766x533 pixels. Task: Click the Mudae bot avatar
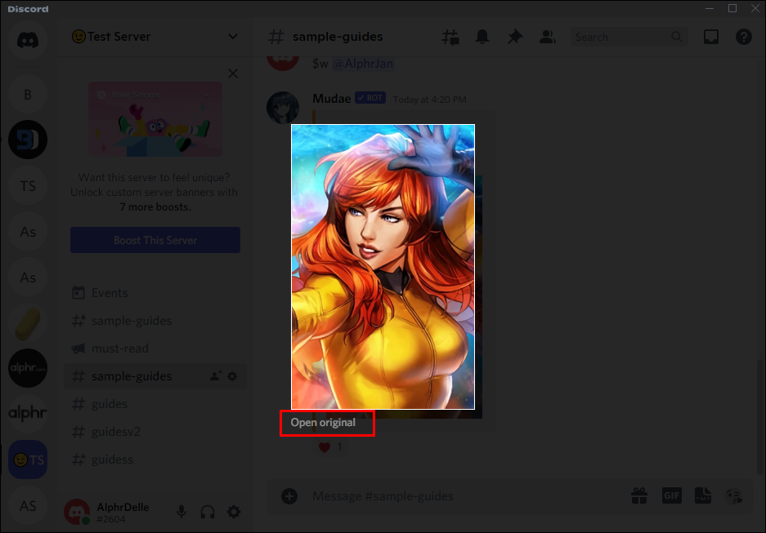(x=283, y=107)
